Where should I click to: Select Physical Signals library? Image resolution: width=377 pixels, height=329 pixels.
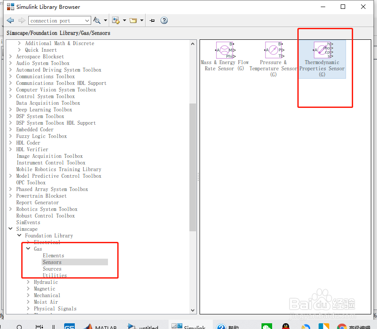coord(55,309)
